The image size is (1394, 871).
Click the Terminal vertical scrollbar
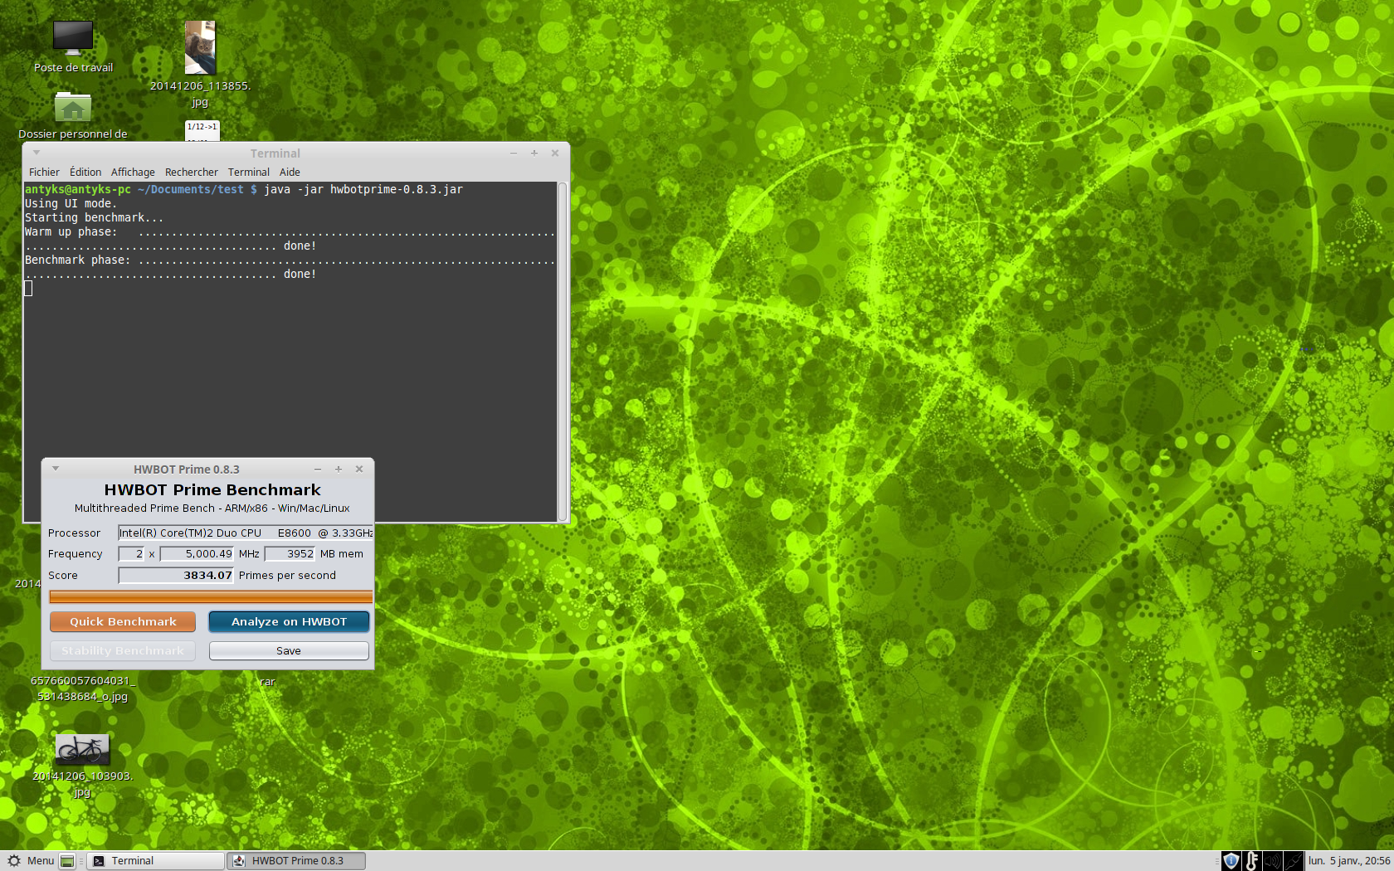pos(563,352)
